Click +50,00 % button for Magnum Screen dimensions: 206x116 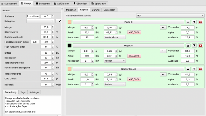click(x=134, y=56)
